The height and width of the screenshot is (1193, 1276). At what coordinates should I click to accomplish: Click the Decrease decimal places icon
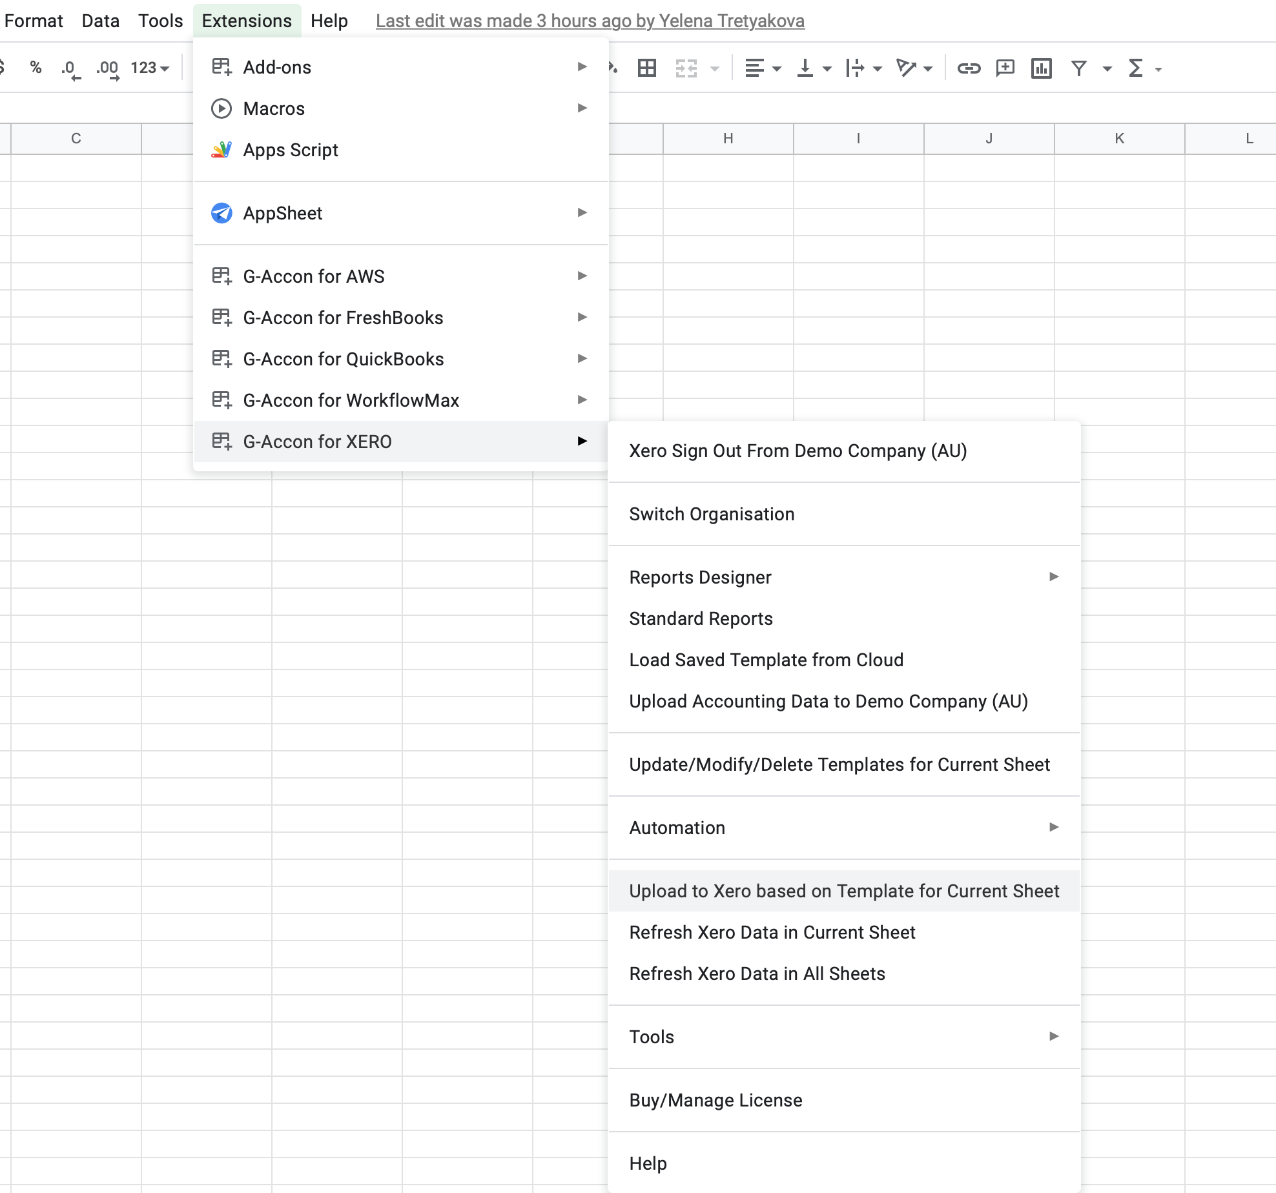click(x=70, y=68)
